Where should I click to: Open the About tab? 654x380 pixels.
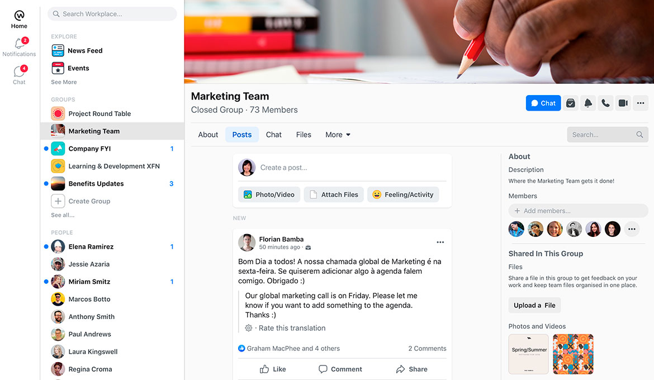(208, 135)
